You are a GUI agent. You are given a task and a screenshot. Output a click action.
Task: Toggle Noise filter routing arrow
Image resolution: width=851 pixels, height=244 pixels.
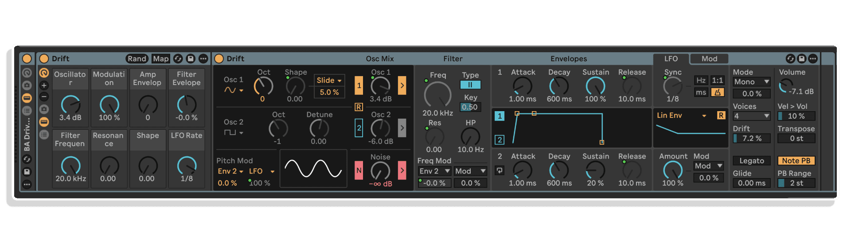point(402,170)
